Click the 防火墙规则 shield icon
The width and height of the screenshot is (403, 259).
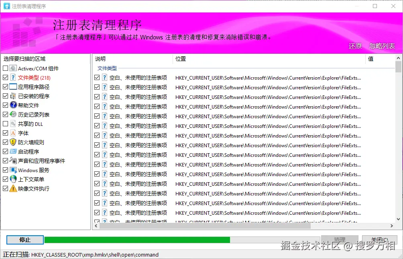tap(13, 142)
